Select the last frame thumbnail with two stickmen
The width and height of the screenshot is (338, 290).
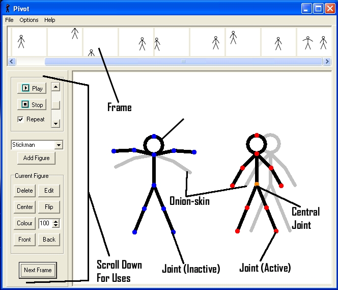[314, 42]
